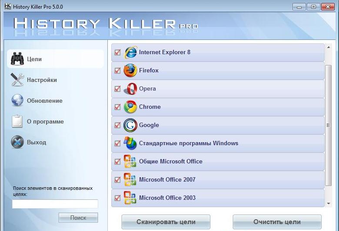Image resolution: width=339 pixels, height=231 pixels.
Task: Click the Internet Explorer 8 logo icon
Action: click(130, 52)
